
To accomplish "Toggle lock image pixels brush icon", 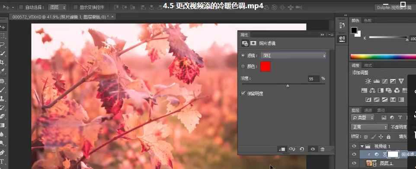I will (x=374, y=137).
